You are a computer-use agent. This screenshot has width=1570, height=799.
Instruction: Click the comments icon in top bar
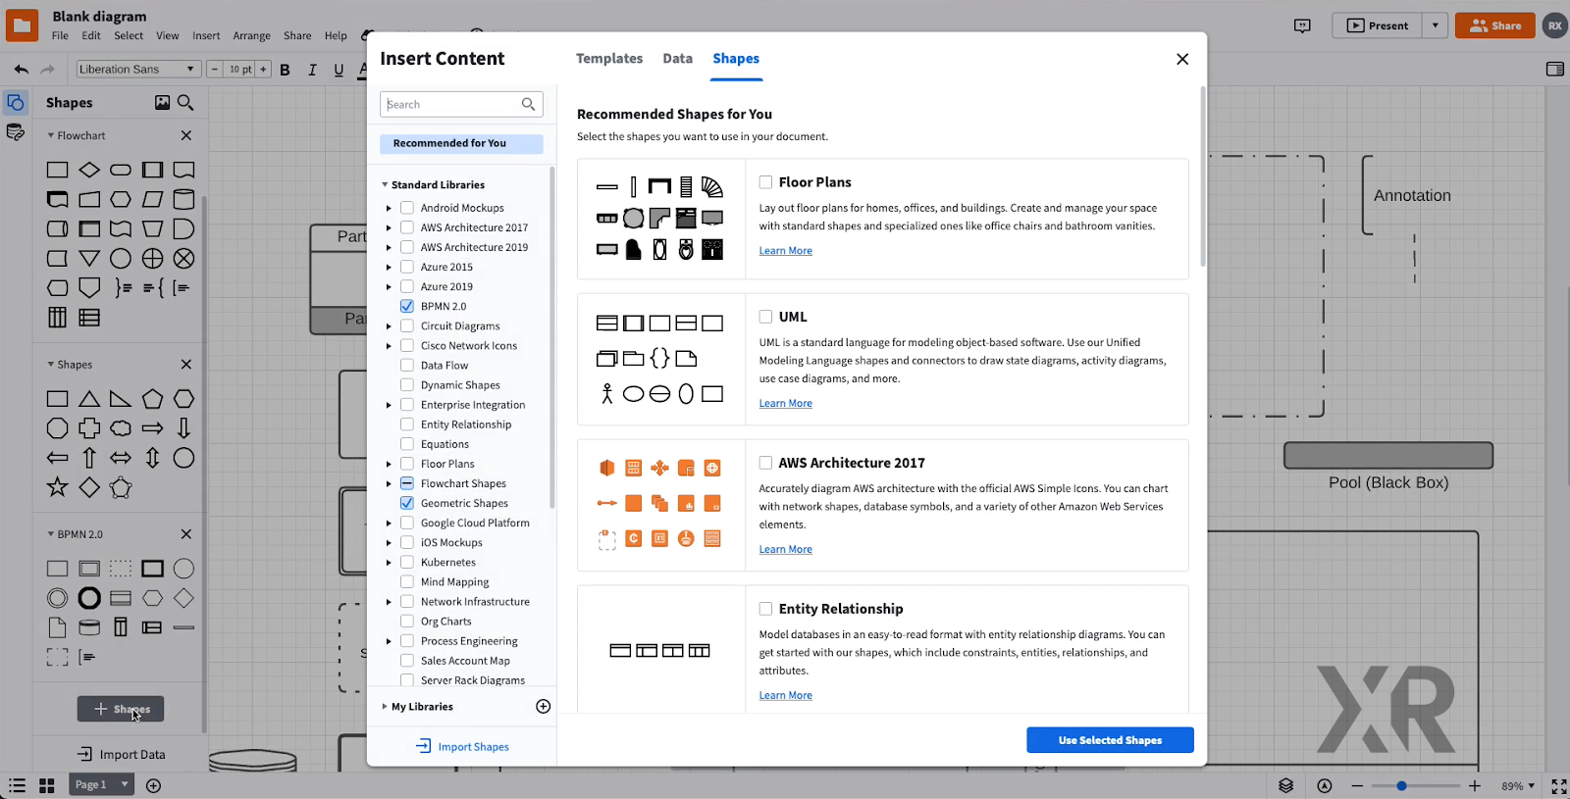tap(1302, 26)
